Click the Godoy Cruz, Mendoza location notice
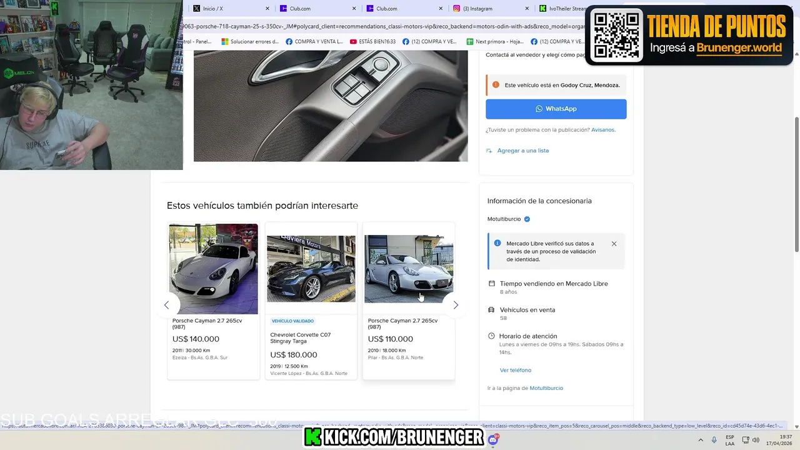 pyautogui.click(x=556, y=85)
